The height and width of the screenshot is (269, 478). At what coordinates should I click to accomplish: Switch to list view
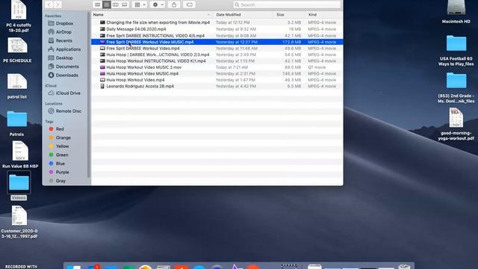(106, 4)
